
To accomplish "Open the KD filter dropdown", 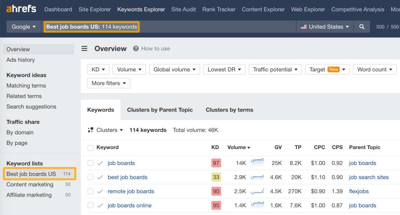I will click(98, 69).
